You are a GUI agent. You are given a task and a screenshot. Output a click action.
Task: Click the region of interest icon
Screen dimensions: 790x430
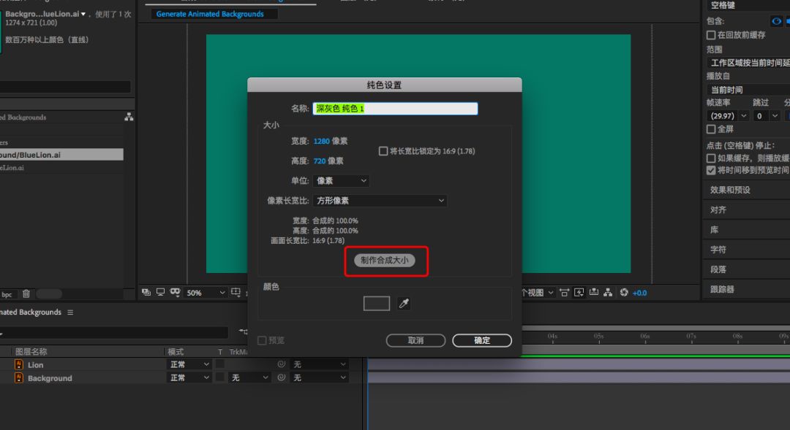[x=236, y=293]
